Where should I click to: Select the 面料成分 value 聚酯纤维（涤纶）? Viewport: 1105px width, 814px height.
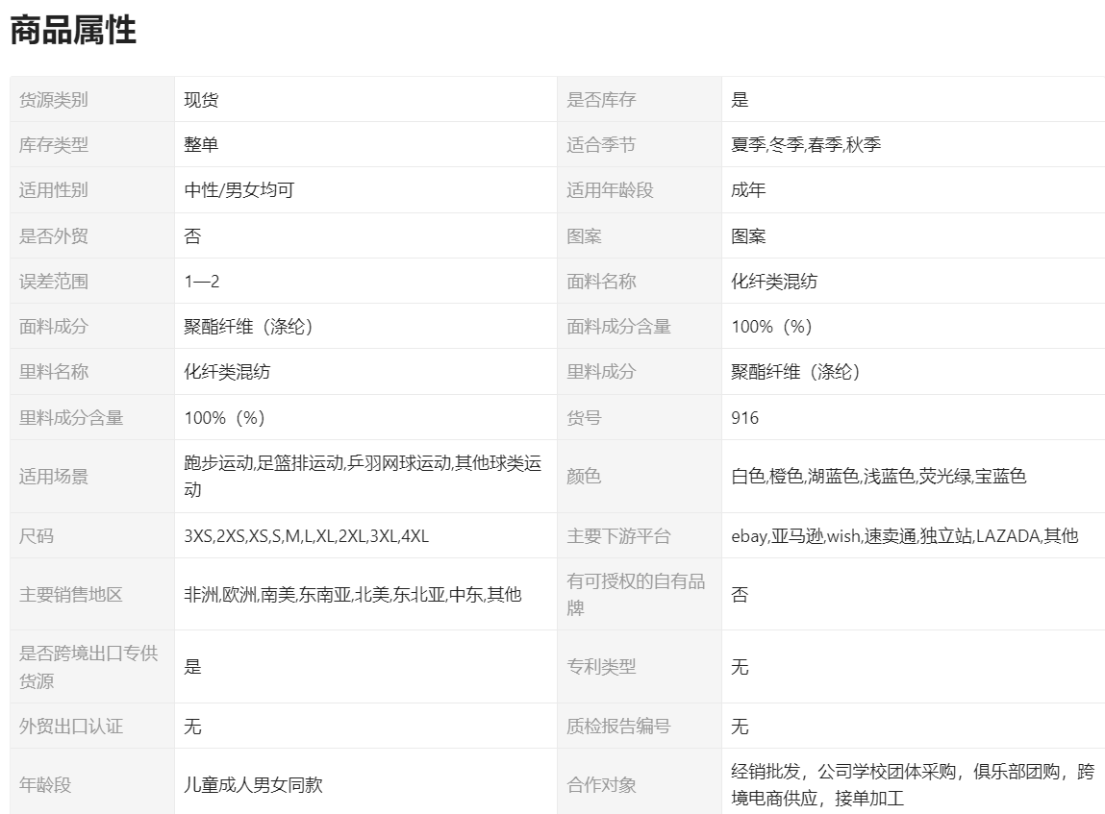point(249,327)
